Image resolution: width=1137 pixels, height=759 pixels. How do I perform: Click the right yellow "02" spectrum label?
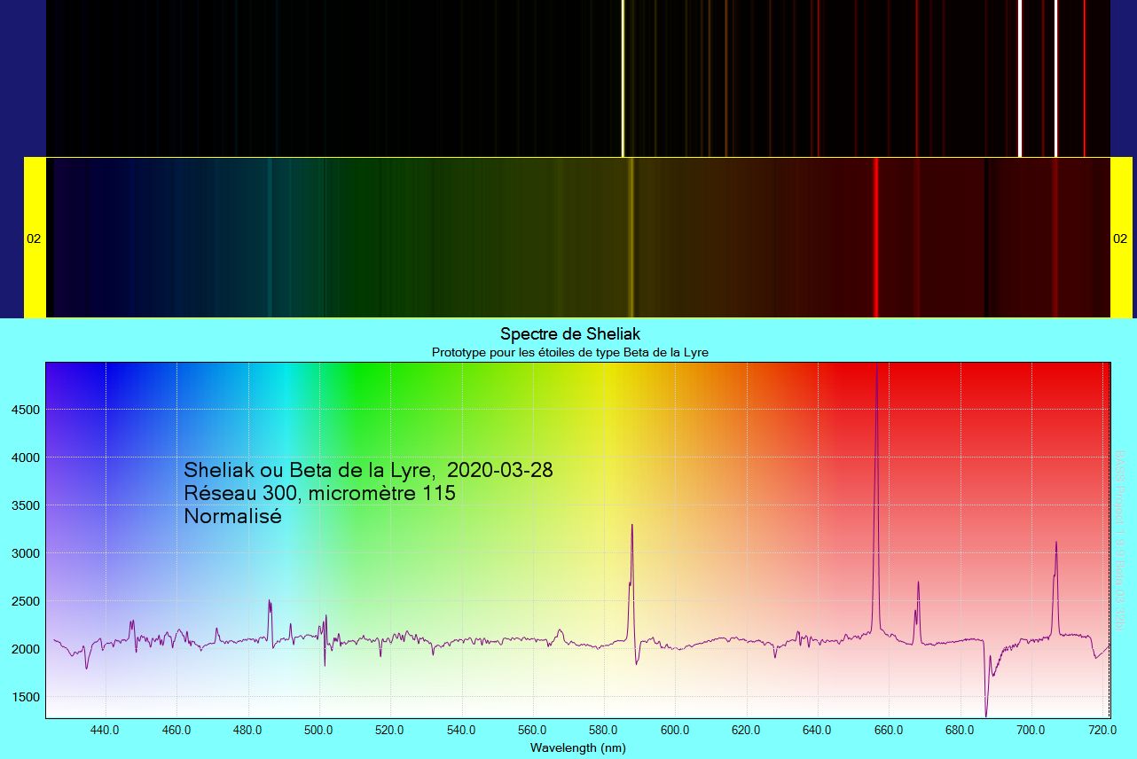pyautogui.click(x=1120, y=239)
